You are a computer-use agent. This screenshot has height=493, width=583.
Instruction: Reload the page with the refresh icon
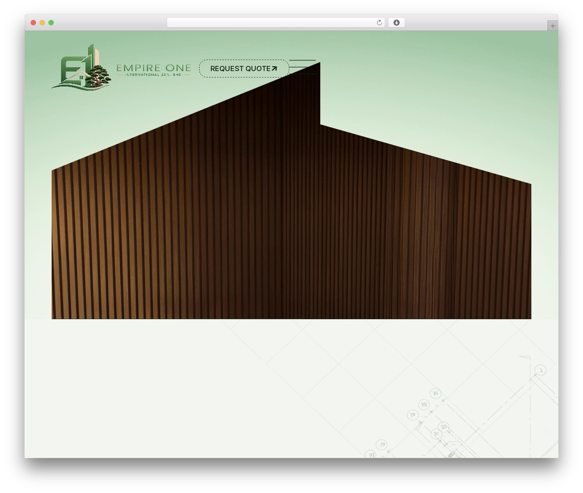pyautogui.click(x=379, y=23)
